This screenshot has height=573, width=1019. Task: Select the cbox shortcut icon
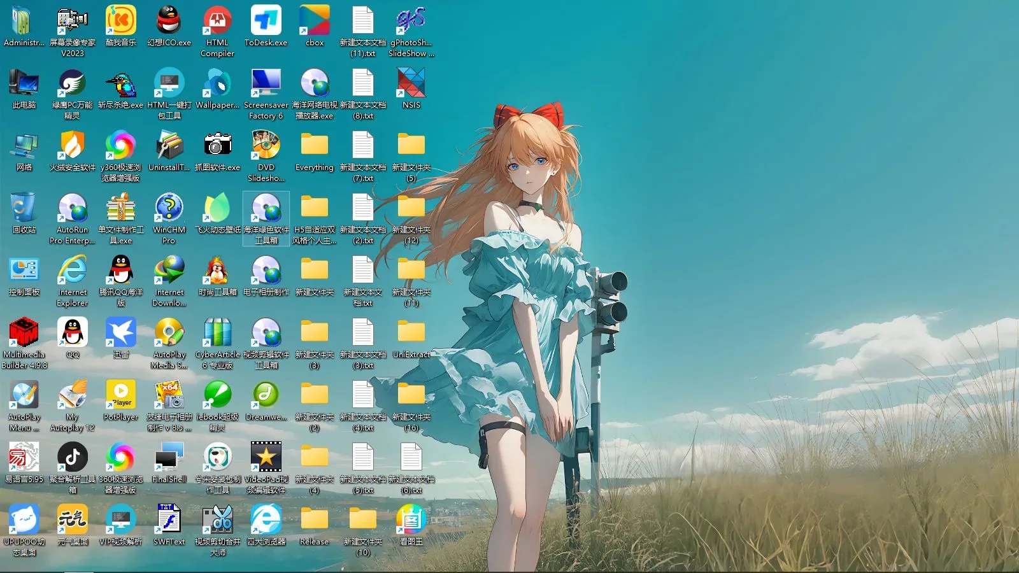315,20
